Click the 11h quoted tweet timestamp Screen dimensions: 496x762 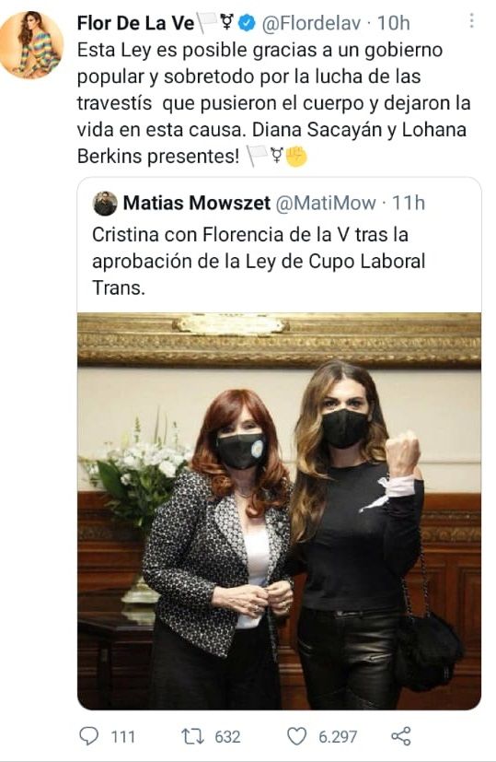409,203
